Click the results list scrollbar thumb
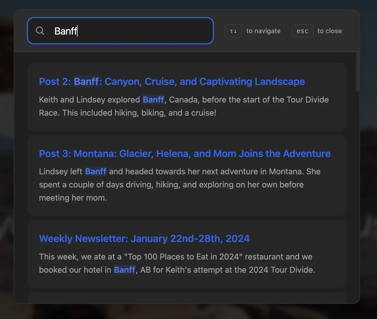Screen dimensions: 377x319 pyautogui.click(x=357, y=72)
